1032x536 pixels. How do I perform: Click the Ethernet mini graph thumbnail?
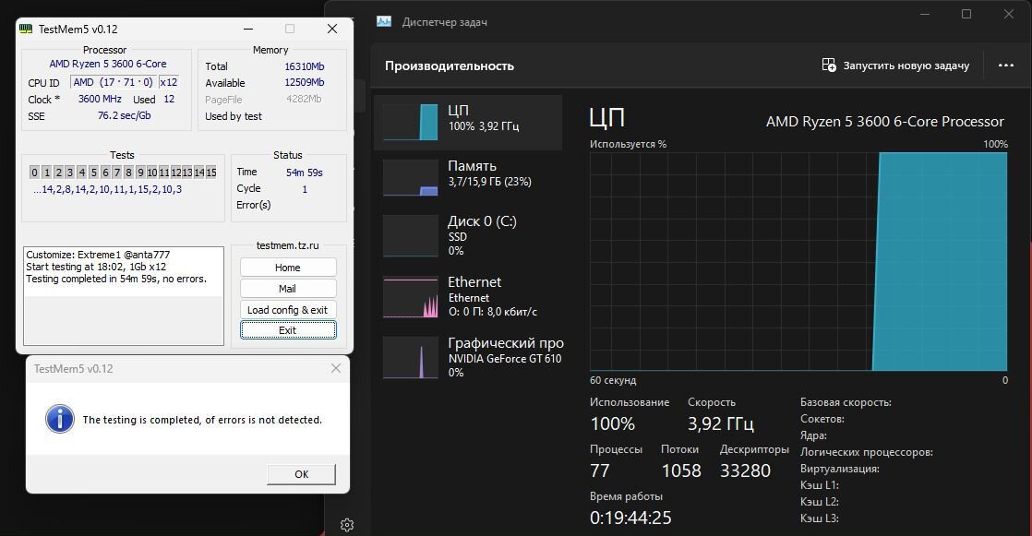tap(411, 297)
